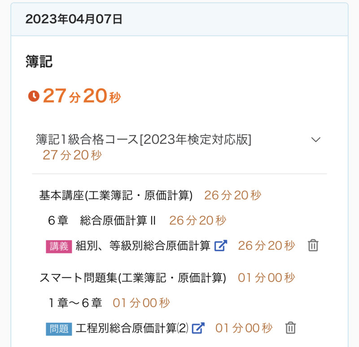Open the 組別、等級別総合原価計算 lecture
Viewport: 359px width, 347px height.
[x=143, y=245]
